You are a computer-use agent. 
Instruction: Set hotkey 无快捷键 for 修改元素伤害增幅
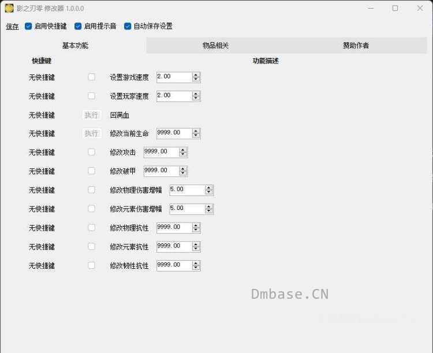pyautogui.click(x=42, y=209)
